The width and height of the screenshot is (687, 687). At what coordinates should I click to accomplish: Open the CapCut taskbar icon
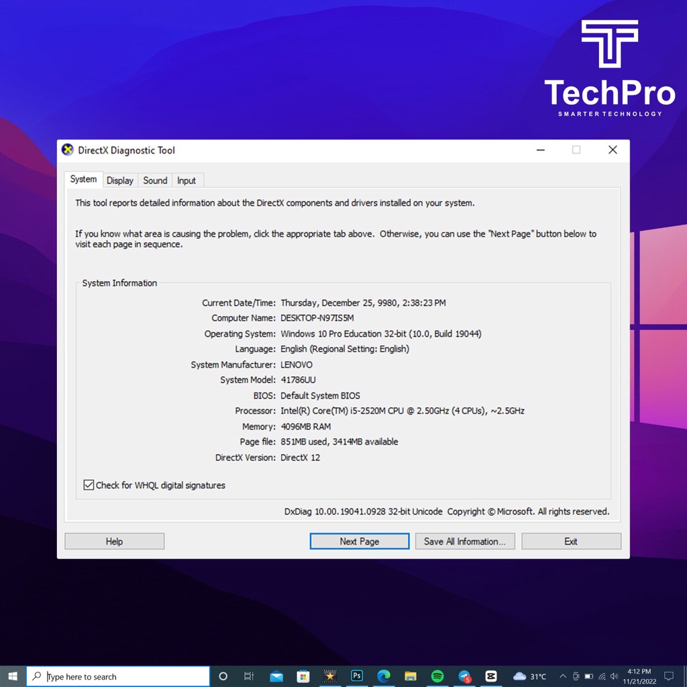(491, 676)
